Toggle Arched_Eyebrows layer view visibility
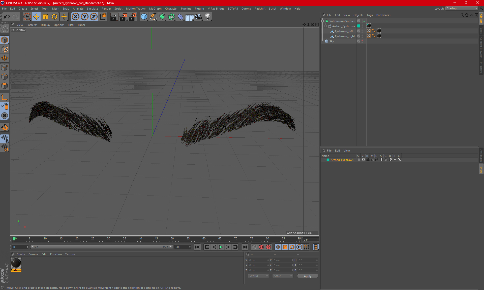The image size is (484, 290). point(363,160)
